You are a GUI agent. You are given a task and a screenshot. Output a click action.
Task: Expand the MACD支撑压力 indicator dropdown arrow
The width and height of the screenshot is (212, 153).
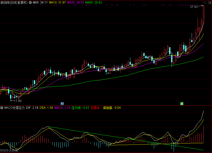(x=2, y=108)
